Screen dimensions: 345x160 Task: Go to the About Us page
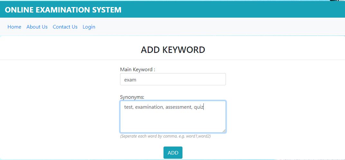coord(37,27)
